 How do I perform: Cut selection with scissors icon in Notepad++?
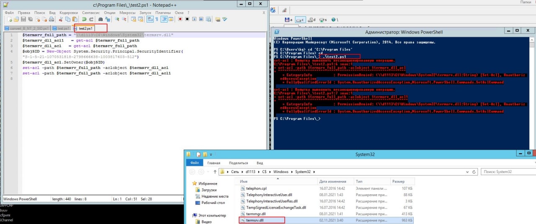pos(61,19)
